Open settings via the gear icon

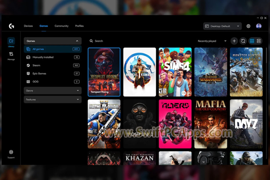[248, 26]
